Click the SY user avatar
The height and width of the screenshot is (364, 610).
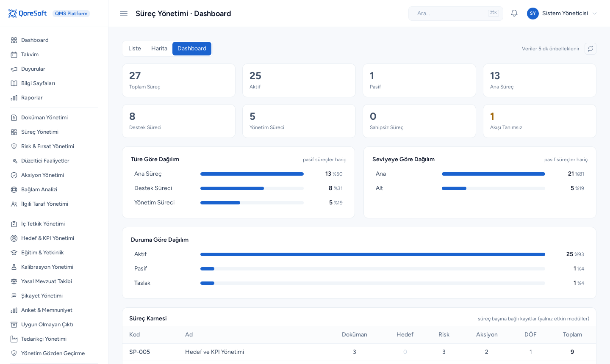pyautogui.click(x=533, y=14)
